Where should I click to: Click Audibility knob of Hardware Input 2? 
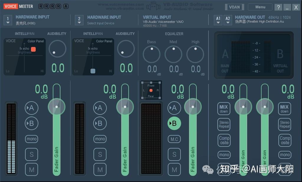coord(126,49)
